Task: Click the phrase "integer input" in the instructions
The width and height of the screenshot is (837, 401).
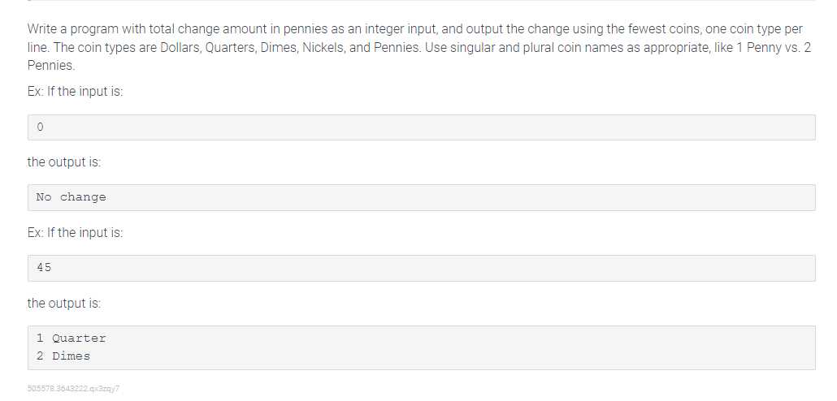Action: tap(401, 29)
